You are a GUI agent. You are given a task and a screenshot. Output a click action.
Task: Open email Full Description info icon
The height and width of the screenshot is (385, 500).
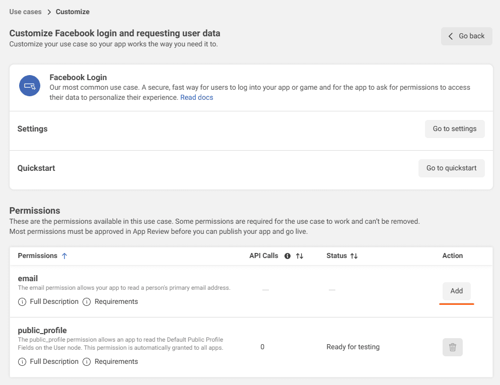click(22, 302)
